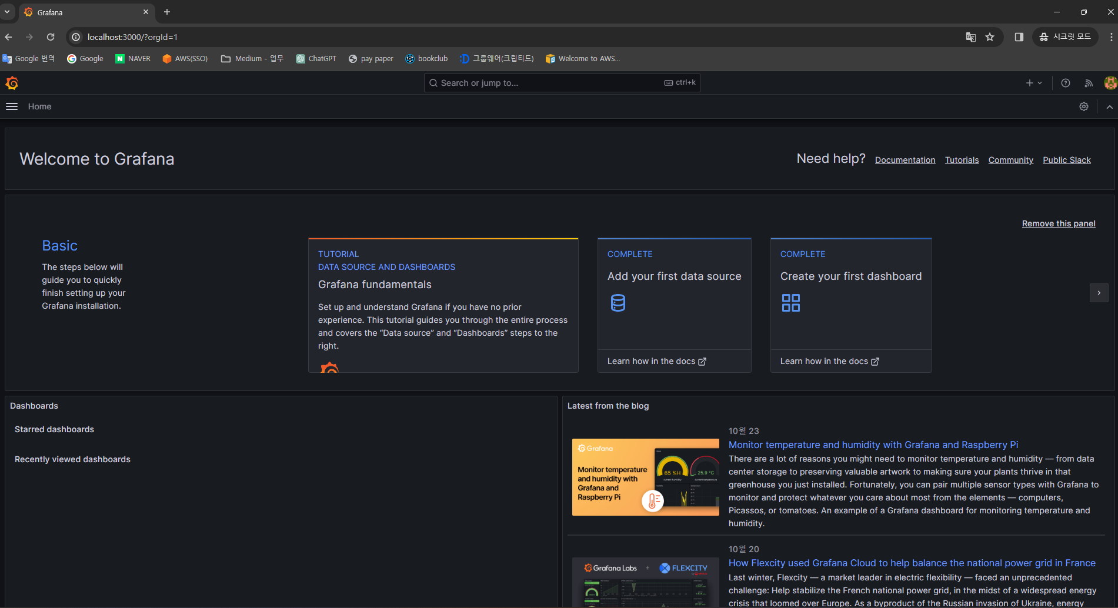Open the Documentation help link
The width and height of the screenshot is (1118, 608).
coord(905,160)
